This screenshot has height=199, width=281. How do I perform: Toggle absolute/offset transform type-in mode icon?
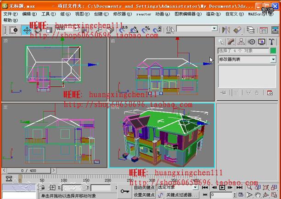52,188
